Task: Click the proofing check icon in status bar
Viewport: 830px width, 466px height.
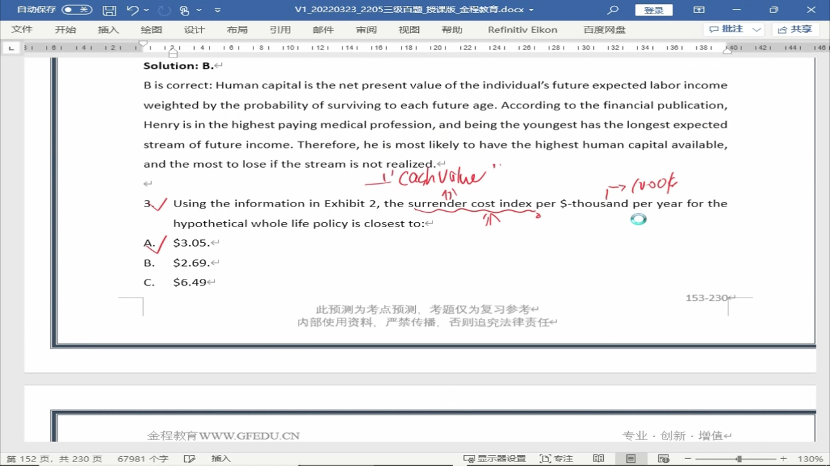Action: 189,458
